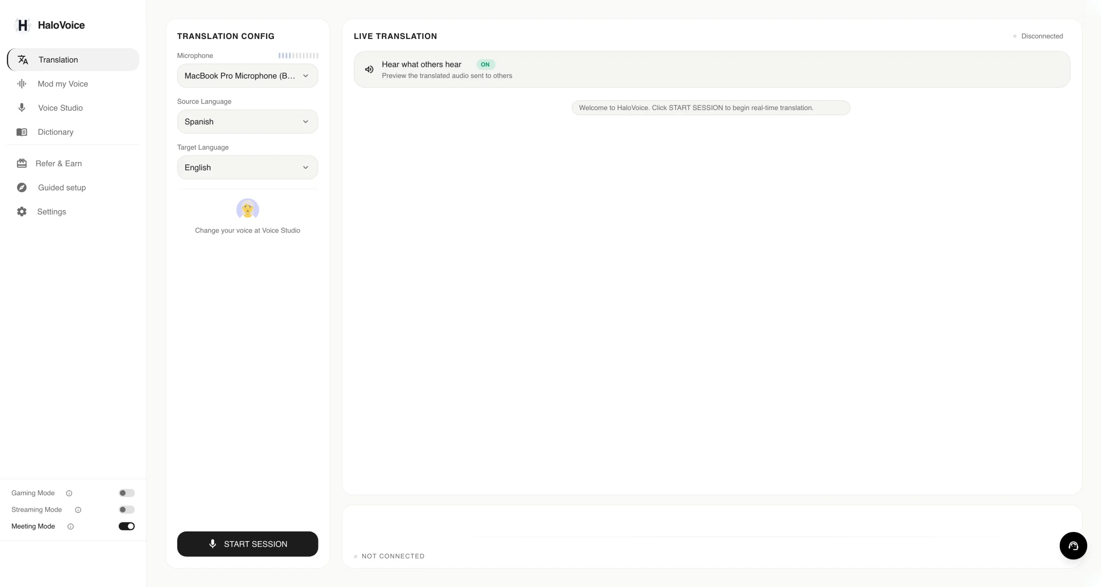Open the Source Language dropdown showing Spanish
This screenshot has width=1101, height=587.
click(247, 122)
